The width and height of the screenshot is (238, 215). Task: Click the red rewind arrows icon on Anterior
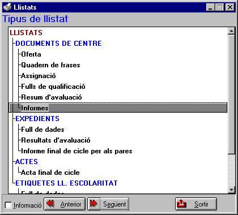pos(50,204)
